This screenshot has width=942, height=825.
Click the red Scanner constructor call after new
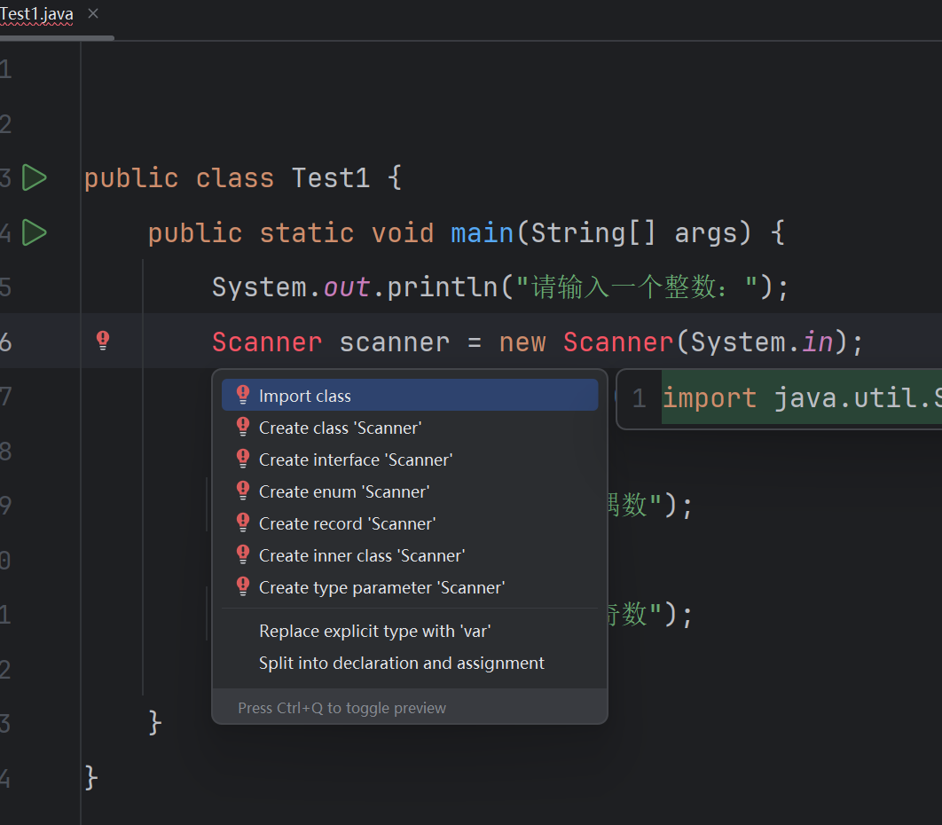(618, 342)
